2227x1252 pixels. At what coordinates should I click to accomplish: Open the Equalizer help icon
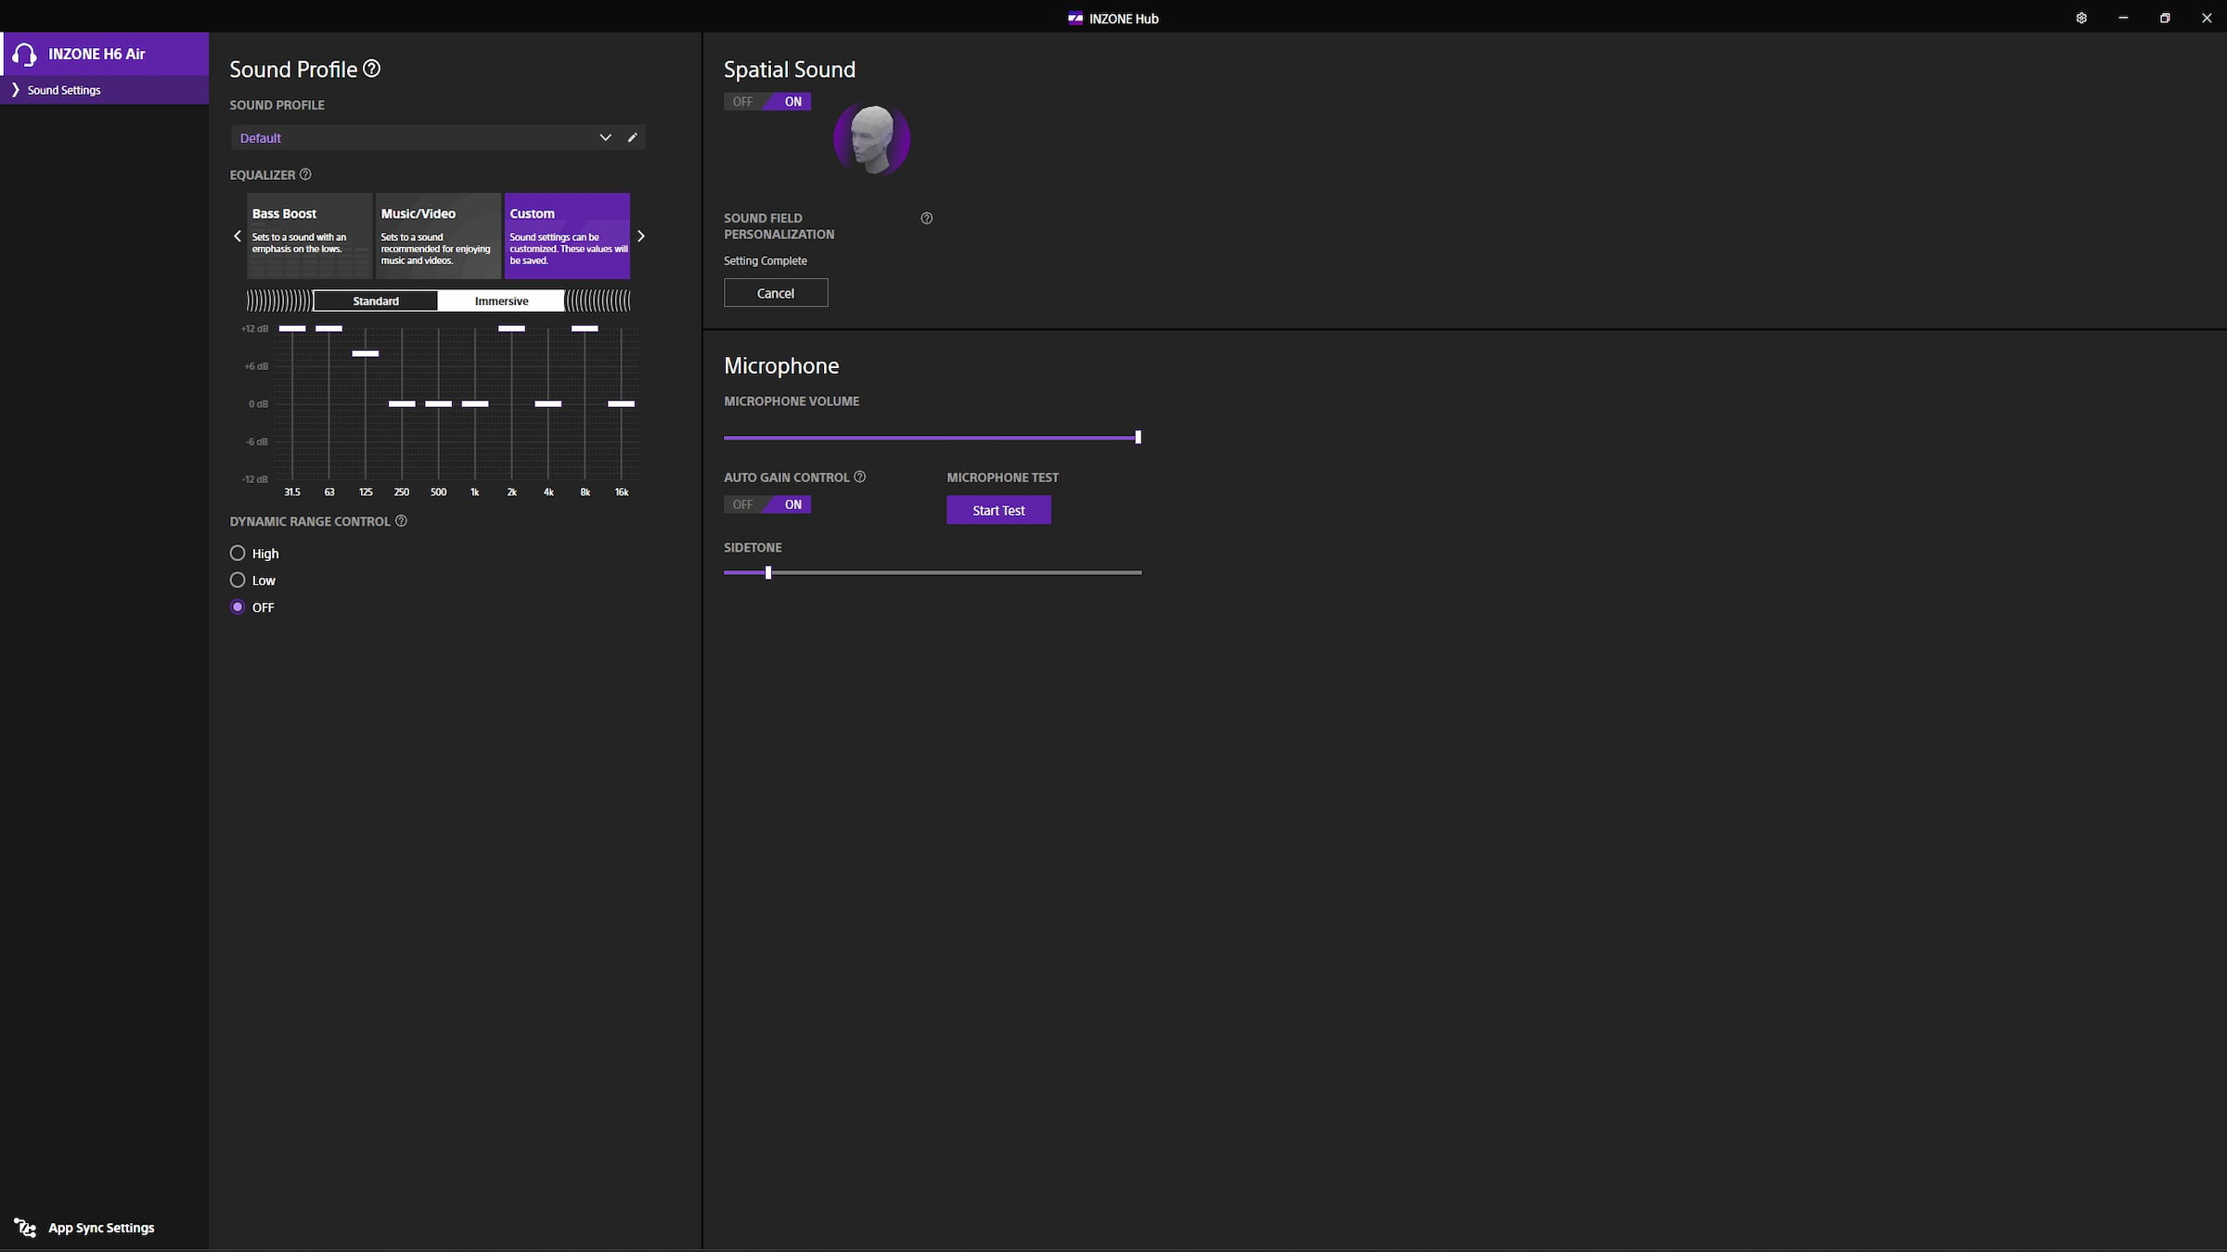tap(305, 174)
